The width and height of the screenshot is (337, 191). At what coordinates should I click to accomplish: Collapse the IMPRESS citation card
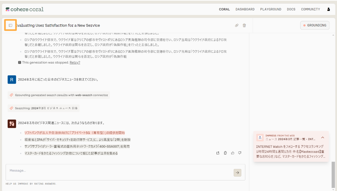click(x=323, y=137)
